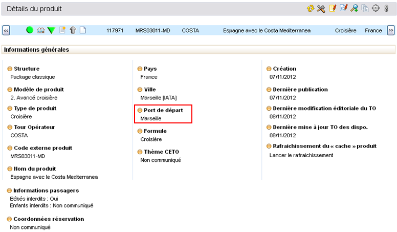Click the green downward triangle icon
Image resolution: width=397 pixels, height=232 pixels.
click(x=51, y=31)
